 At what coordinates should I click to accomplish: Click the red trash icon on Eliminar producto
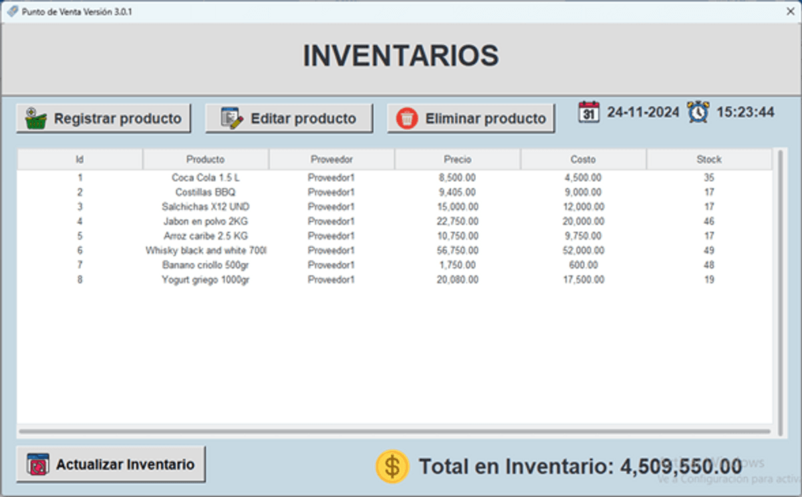[x=406, y=119]
